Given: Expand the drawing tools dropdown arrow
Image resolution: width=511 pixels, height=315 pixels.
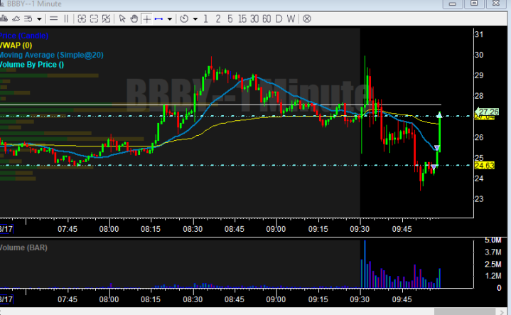Looking at the screenshot, I should (x=169, y=19).
